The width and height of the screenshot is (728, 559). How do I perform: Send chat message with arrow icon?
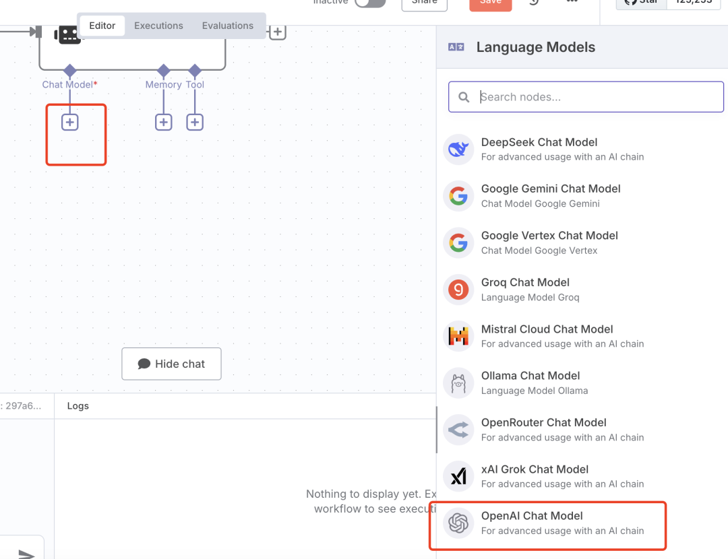click(26, 554)
